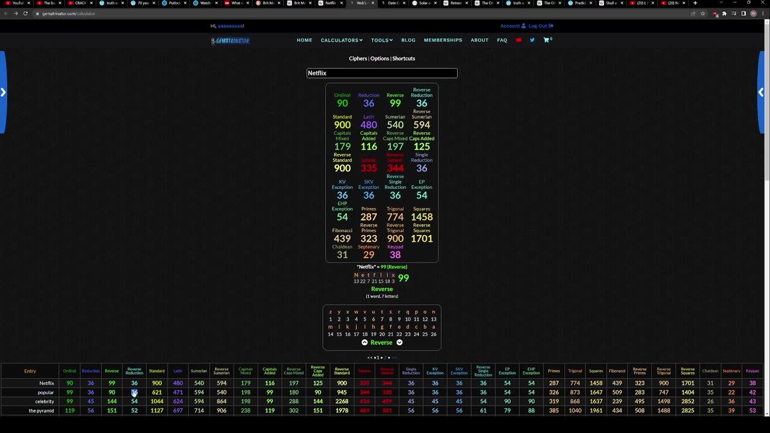The width and height of the screenshot is (770, 433).
Task: Open the CALCULATORS dropdown menu
Action: [342, 40]
